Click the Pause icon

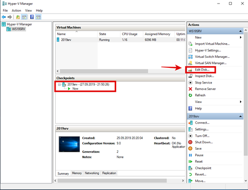190,155
